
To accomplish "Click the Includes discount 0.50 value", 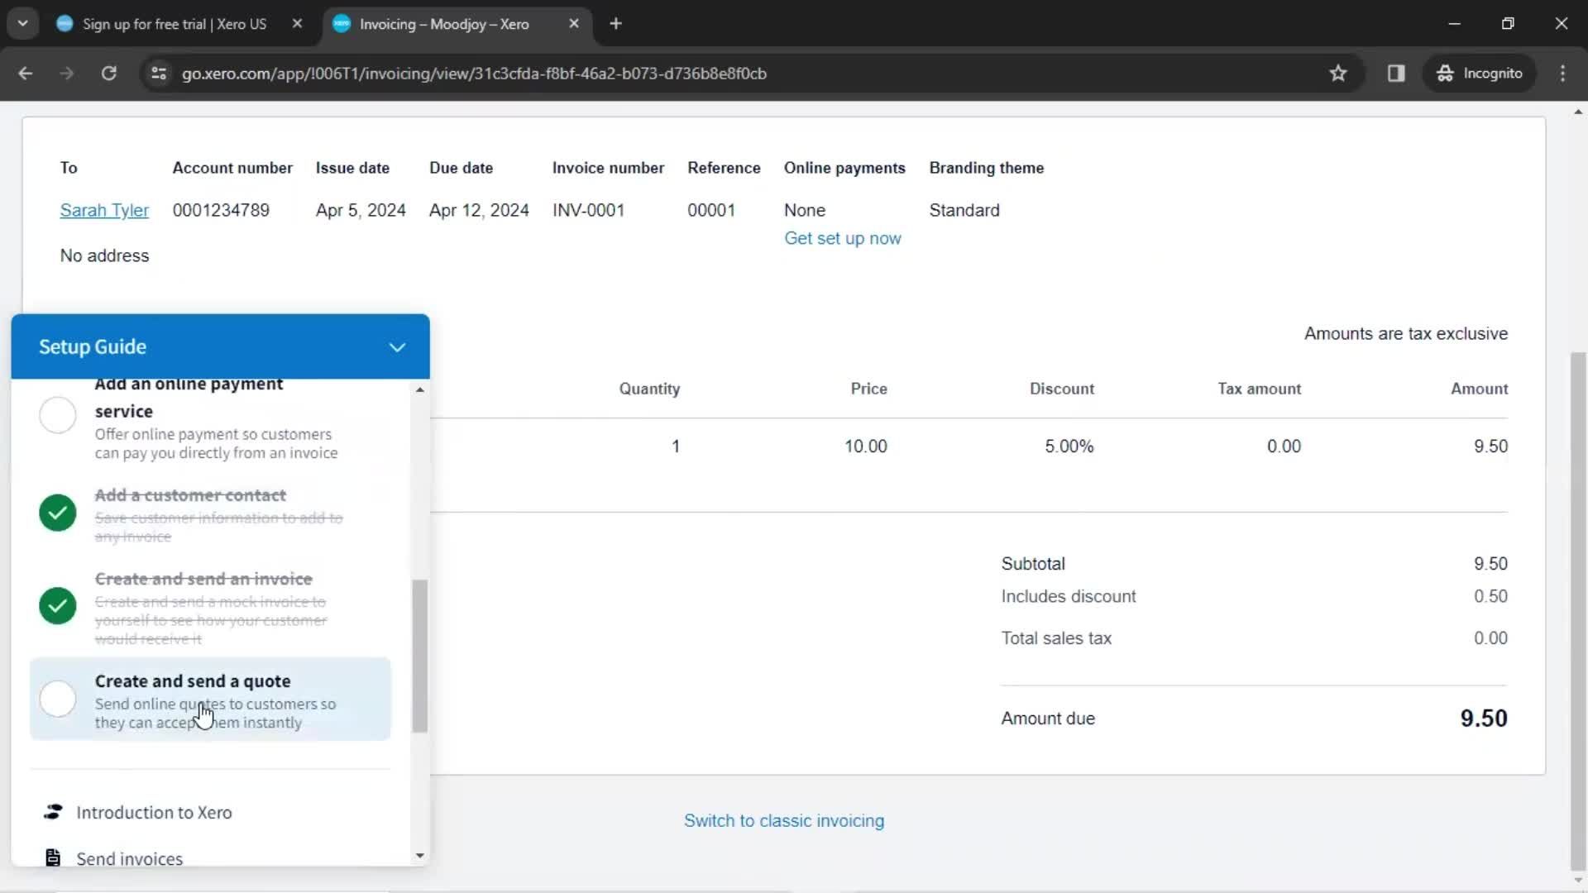I will click(1490, 596).
